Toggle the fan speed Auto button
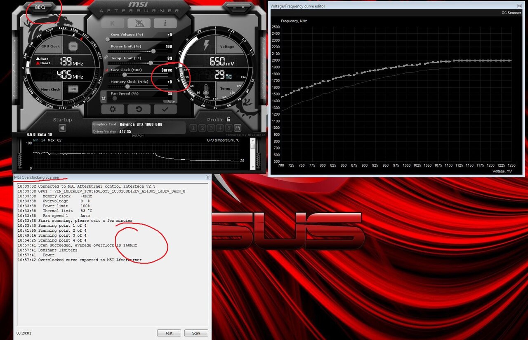The image size is (528, 340). click(171, 101)
